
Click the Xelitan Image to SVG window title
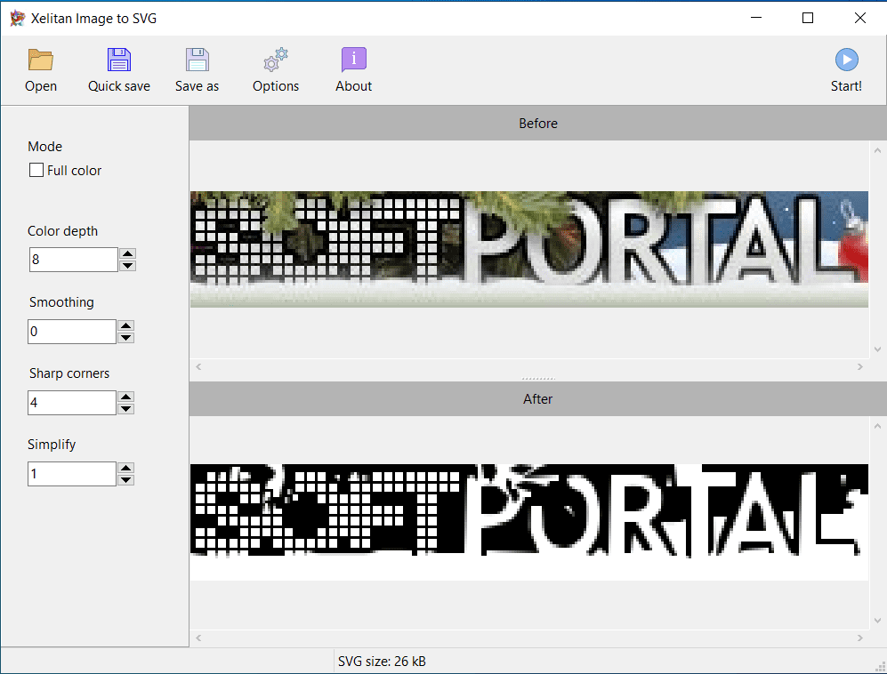point(94,18)
